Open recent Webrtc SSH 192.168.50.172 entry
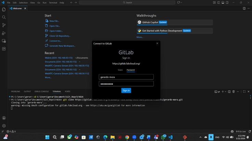252x141 pixels. tap(59, 58)
